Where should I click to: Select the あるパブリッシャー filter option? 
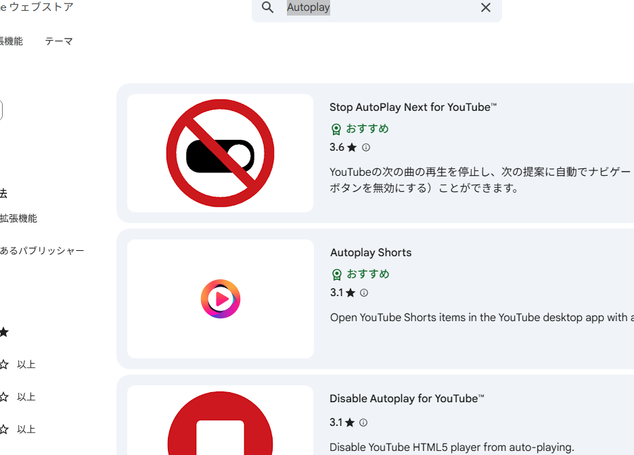point(42,251)
